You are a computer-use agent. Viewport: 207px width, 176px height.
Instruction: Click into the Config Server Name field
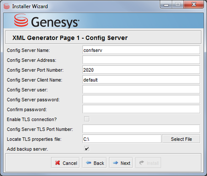pyautogui.click(x=141, y=50)
